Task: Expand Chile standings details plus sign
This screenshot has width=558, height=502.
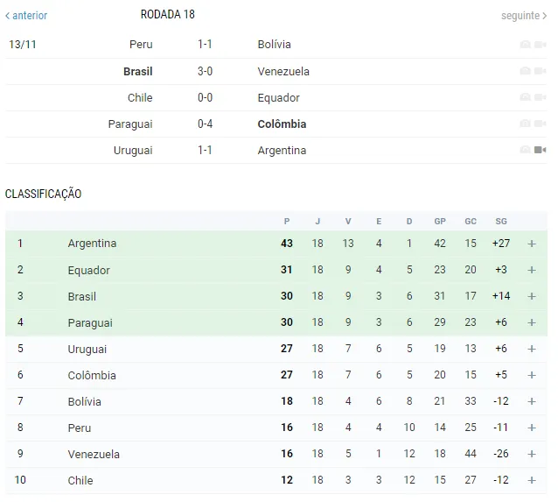Action: pos(532,480)
